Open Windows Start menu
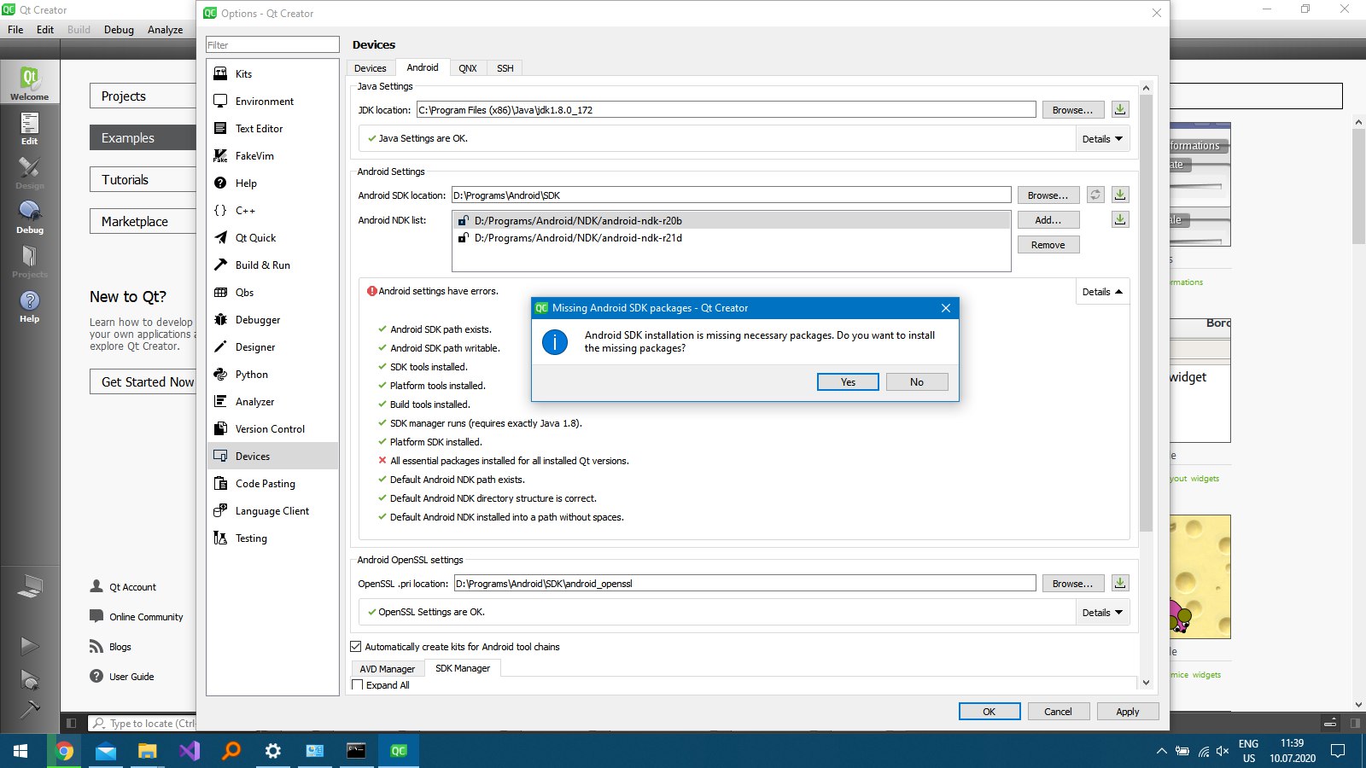This screenshot has width=1366, height=768. (20, 751)
